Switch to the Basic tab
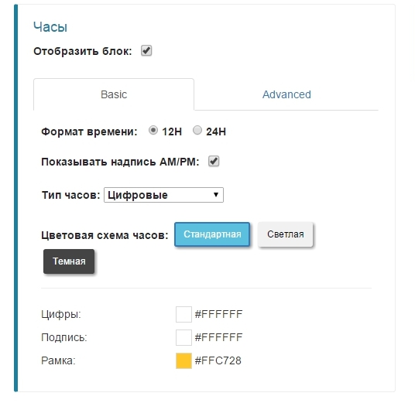This screenshot has height=403, width=415. pyautogui.click(x=114, y=94)
